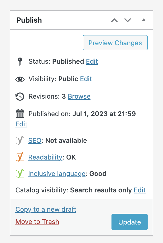Browse the 3 revisions
The image size is (163, 243).
coord(79,96)
